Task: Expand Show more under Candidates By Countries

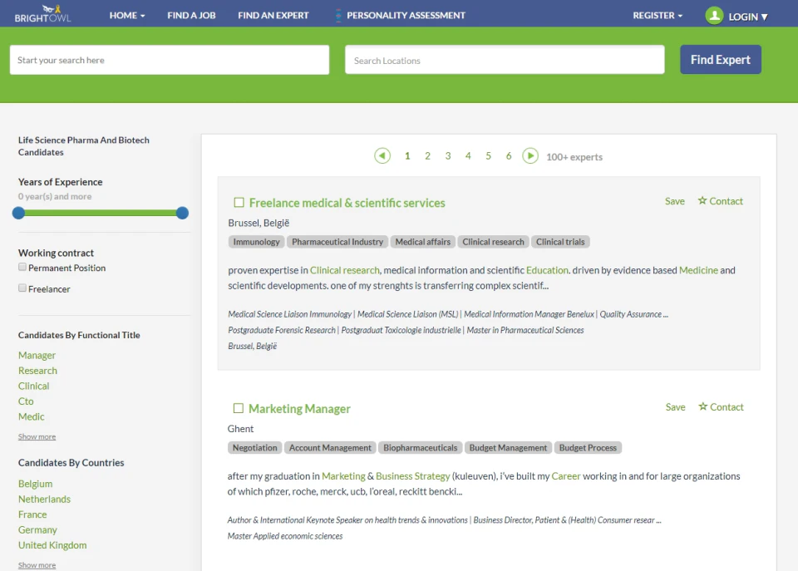Action: click(37, 564)
